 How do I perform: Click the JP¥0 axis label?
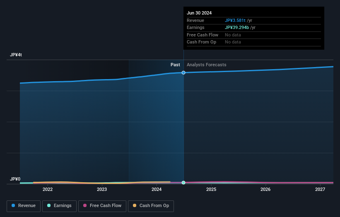(x=15, y=179)
